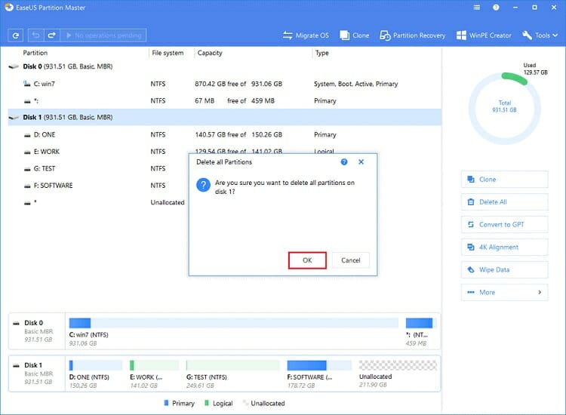Close the Delete all Partitions dialog
566x415 pixels.
tap(361, 162)
